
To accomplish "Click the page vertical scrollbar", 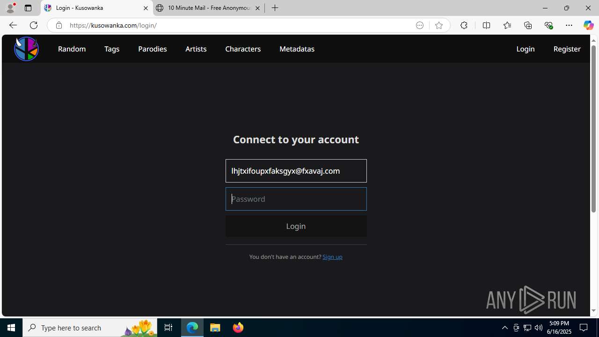I will tap(593, 129).
